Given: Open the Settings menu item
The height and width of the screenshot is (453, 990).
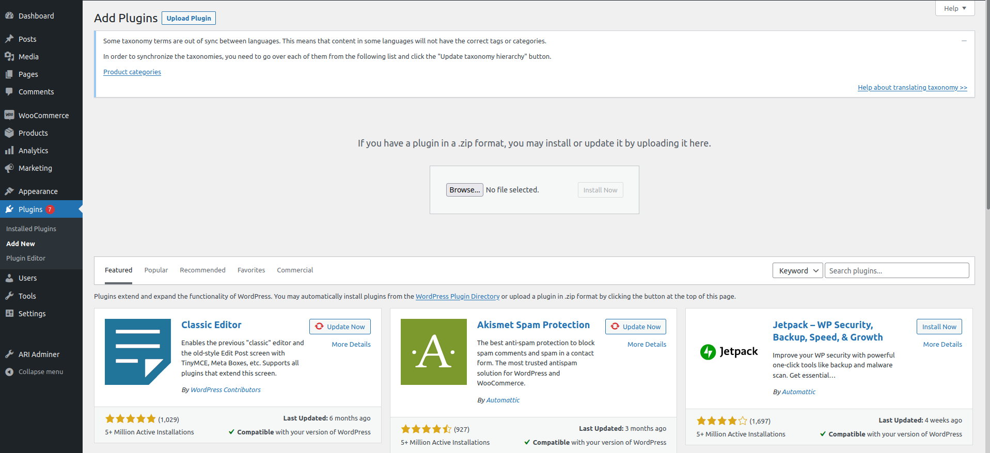Looking at the screenshot, I should click(41, 314).
